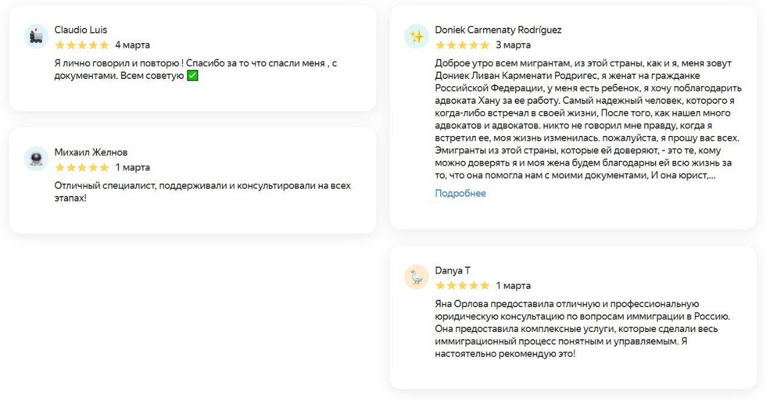Click the 4 марта review date
This screenshot has height=400, width=777.
point(132,45)
